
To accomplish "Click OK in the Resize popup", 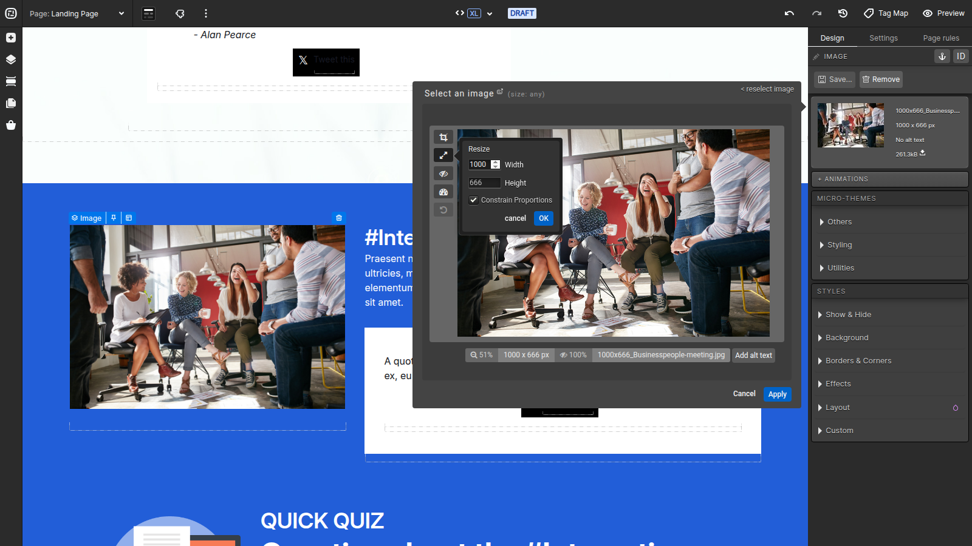I will (x=544, y=218).
